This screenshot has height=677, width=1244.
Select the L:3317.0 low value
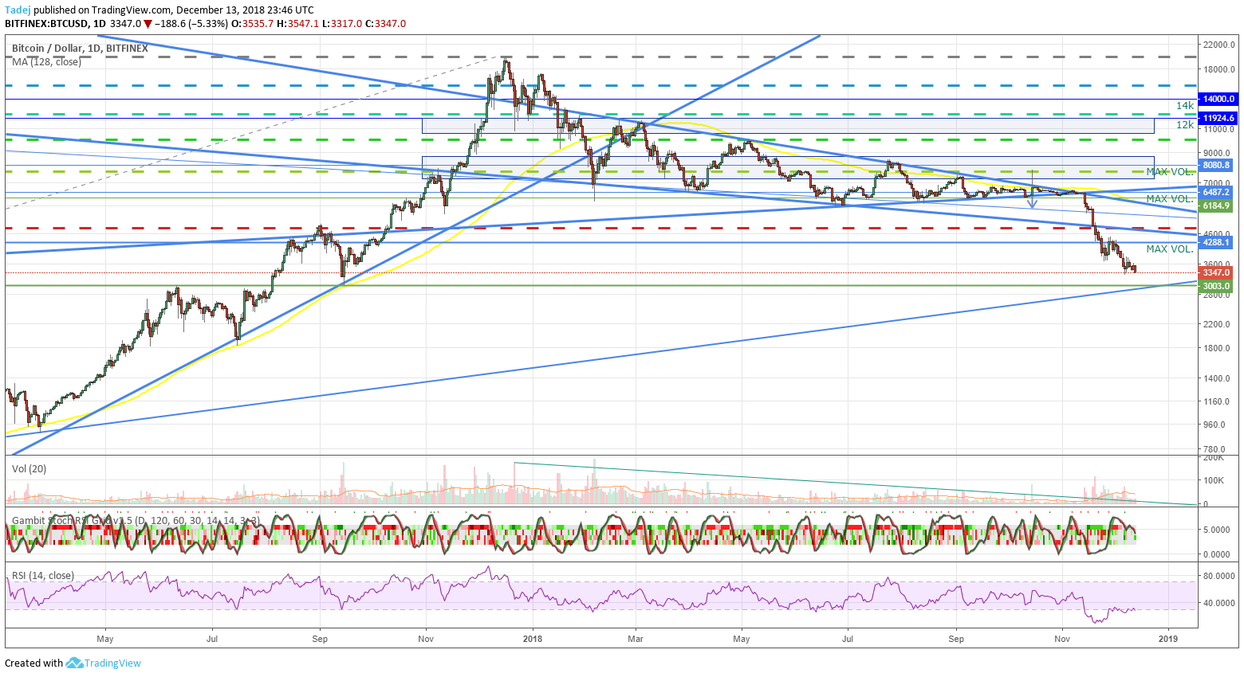click(343, 24)
